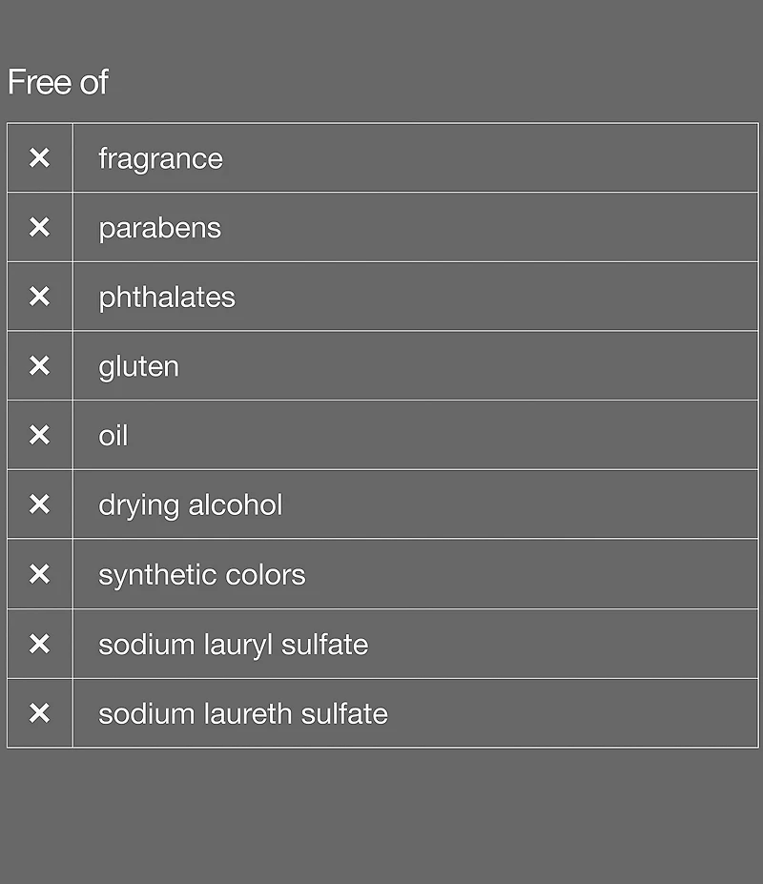Viewport: 763px width, 884px height.
Task: Select the X icon for phthalates
Action: (39, 297)
